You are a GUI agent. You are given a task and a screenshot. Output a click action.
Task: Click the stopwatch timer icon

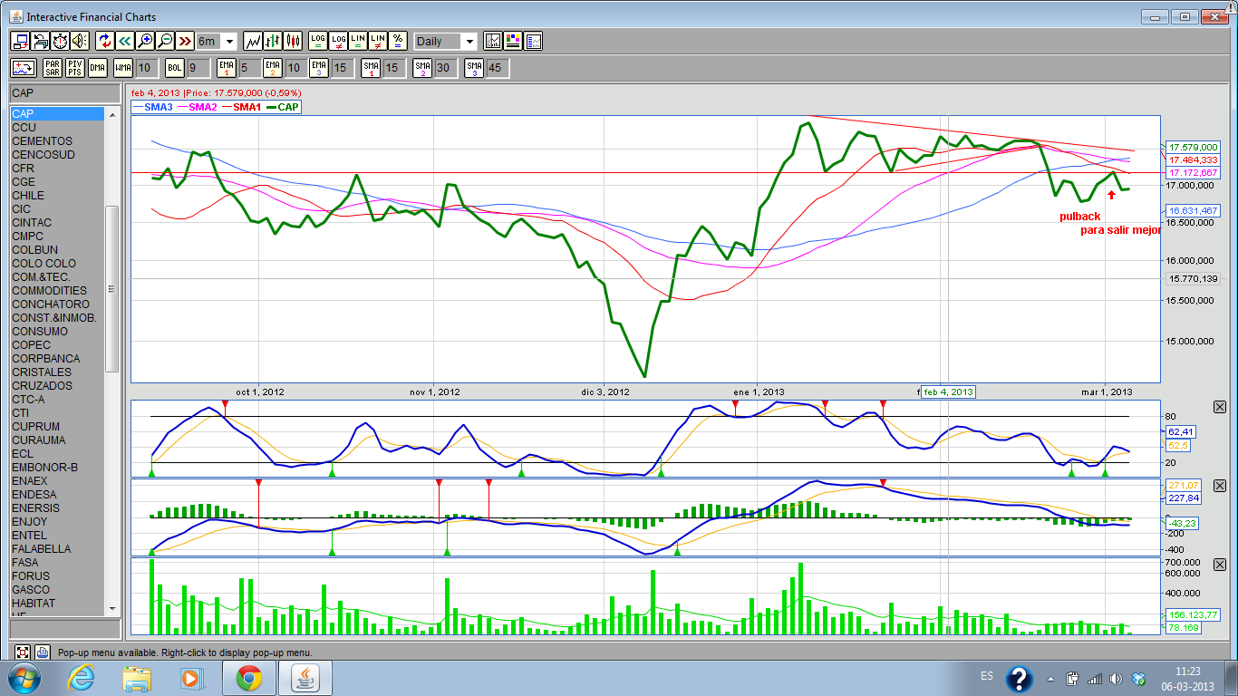pyautogui.click(x=60, y=41)
